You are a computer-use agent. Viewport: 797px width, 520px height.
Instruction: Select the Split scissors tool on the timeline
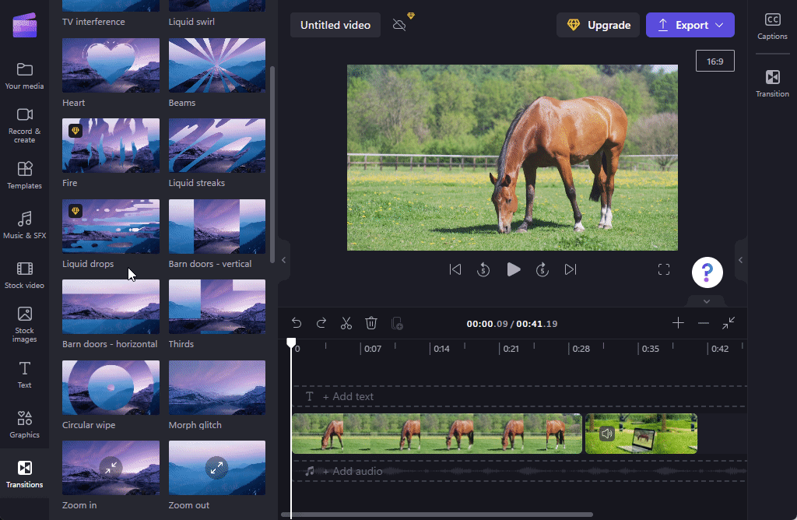pos(346,322)
